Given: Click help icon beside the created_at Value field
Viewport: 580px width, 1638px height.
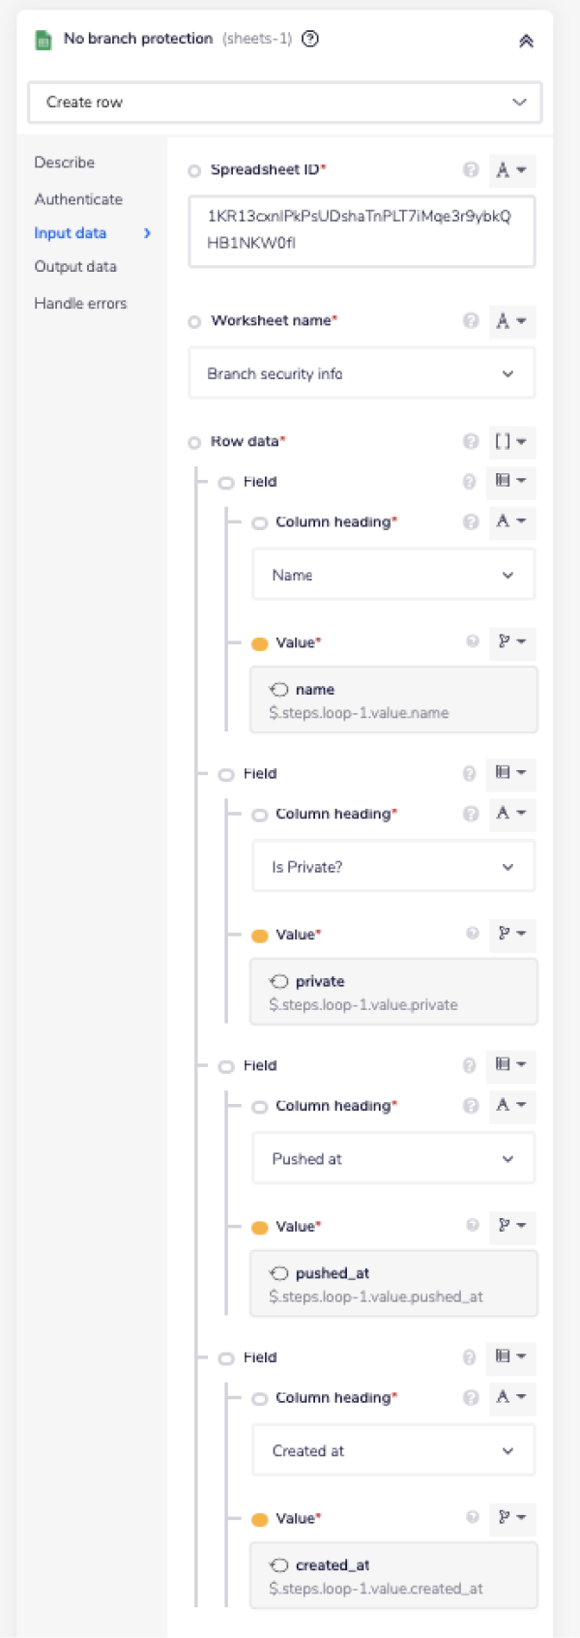Looking at the screenshot, I should (471, 1519).
